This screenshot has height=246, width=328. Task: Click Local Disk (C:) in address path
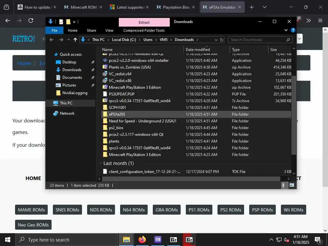point(124,40)
